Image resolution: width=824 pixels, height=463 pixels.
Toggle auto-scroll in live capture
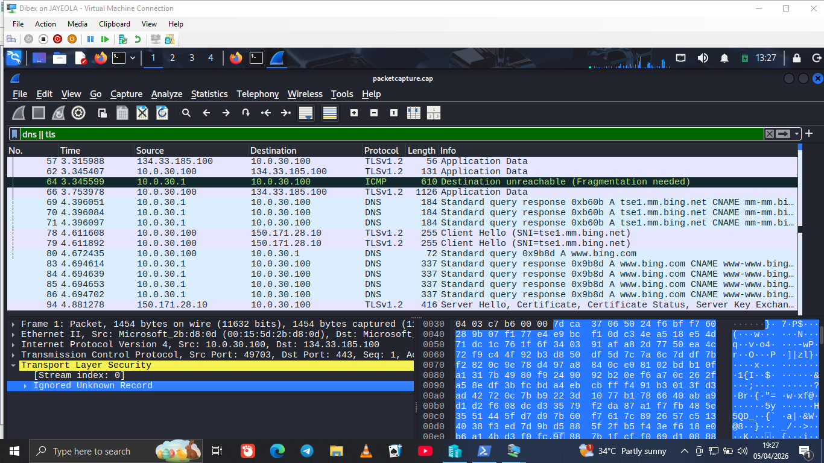click(305, 113)
